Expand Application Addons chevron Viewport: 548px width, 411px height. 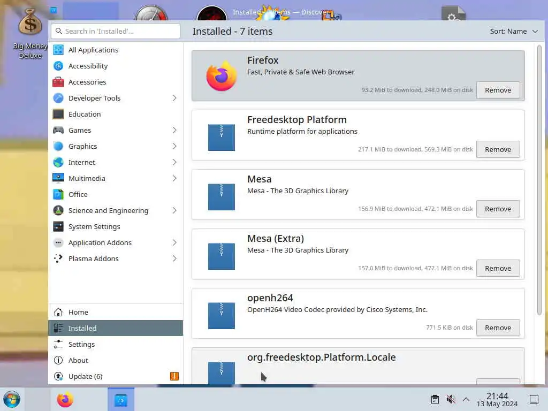coord(174,242)
